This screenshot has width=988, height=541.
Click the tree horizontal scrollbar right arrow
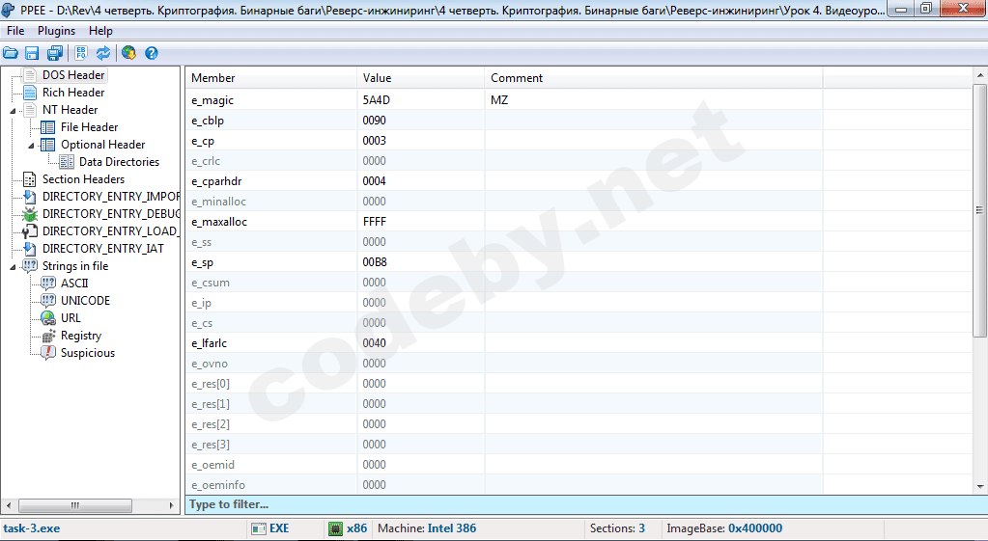[x=171, y=505]
